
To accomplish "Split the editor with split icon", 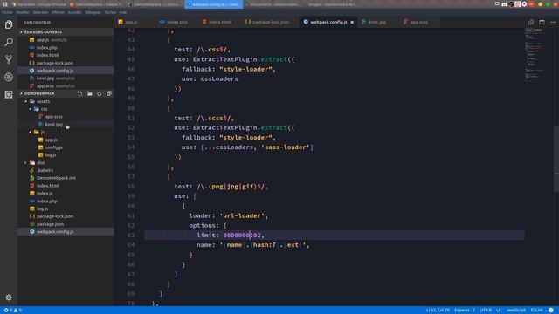I will 542,22.
